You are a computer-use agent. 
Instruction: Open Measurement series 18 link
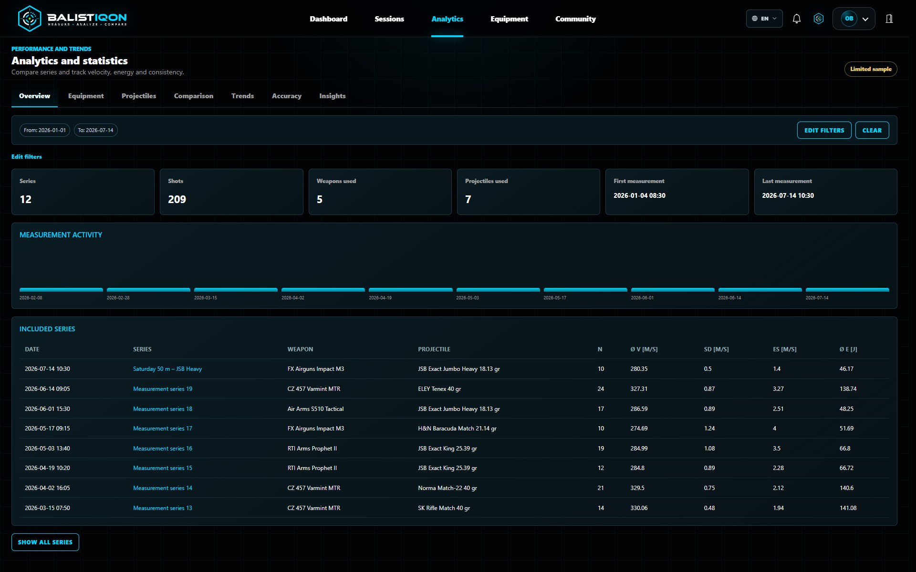(x=163, y=409)
